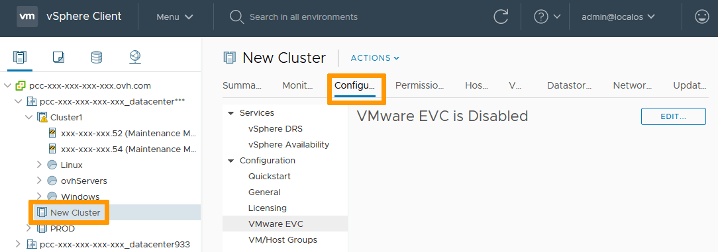
Task: Switch to Storage inventory view
Action: click(97, 57)
